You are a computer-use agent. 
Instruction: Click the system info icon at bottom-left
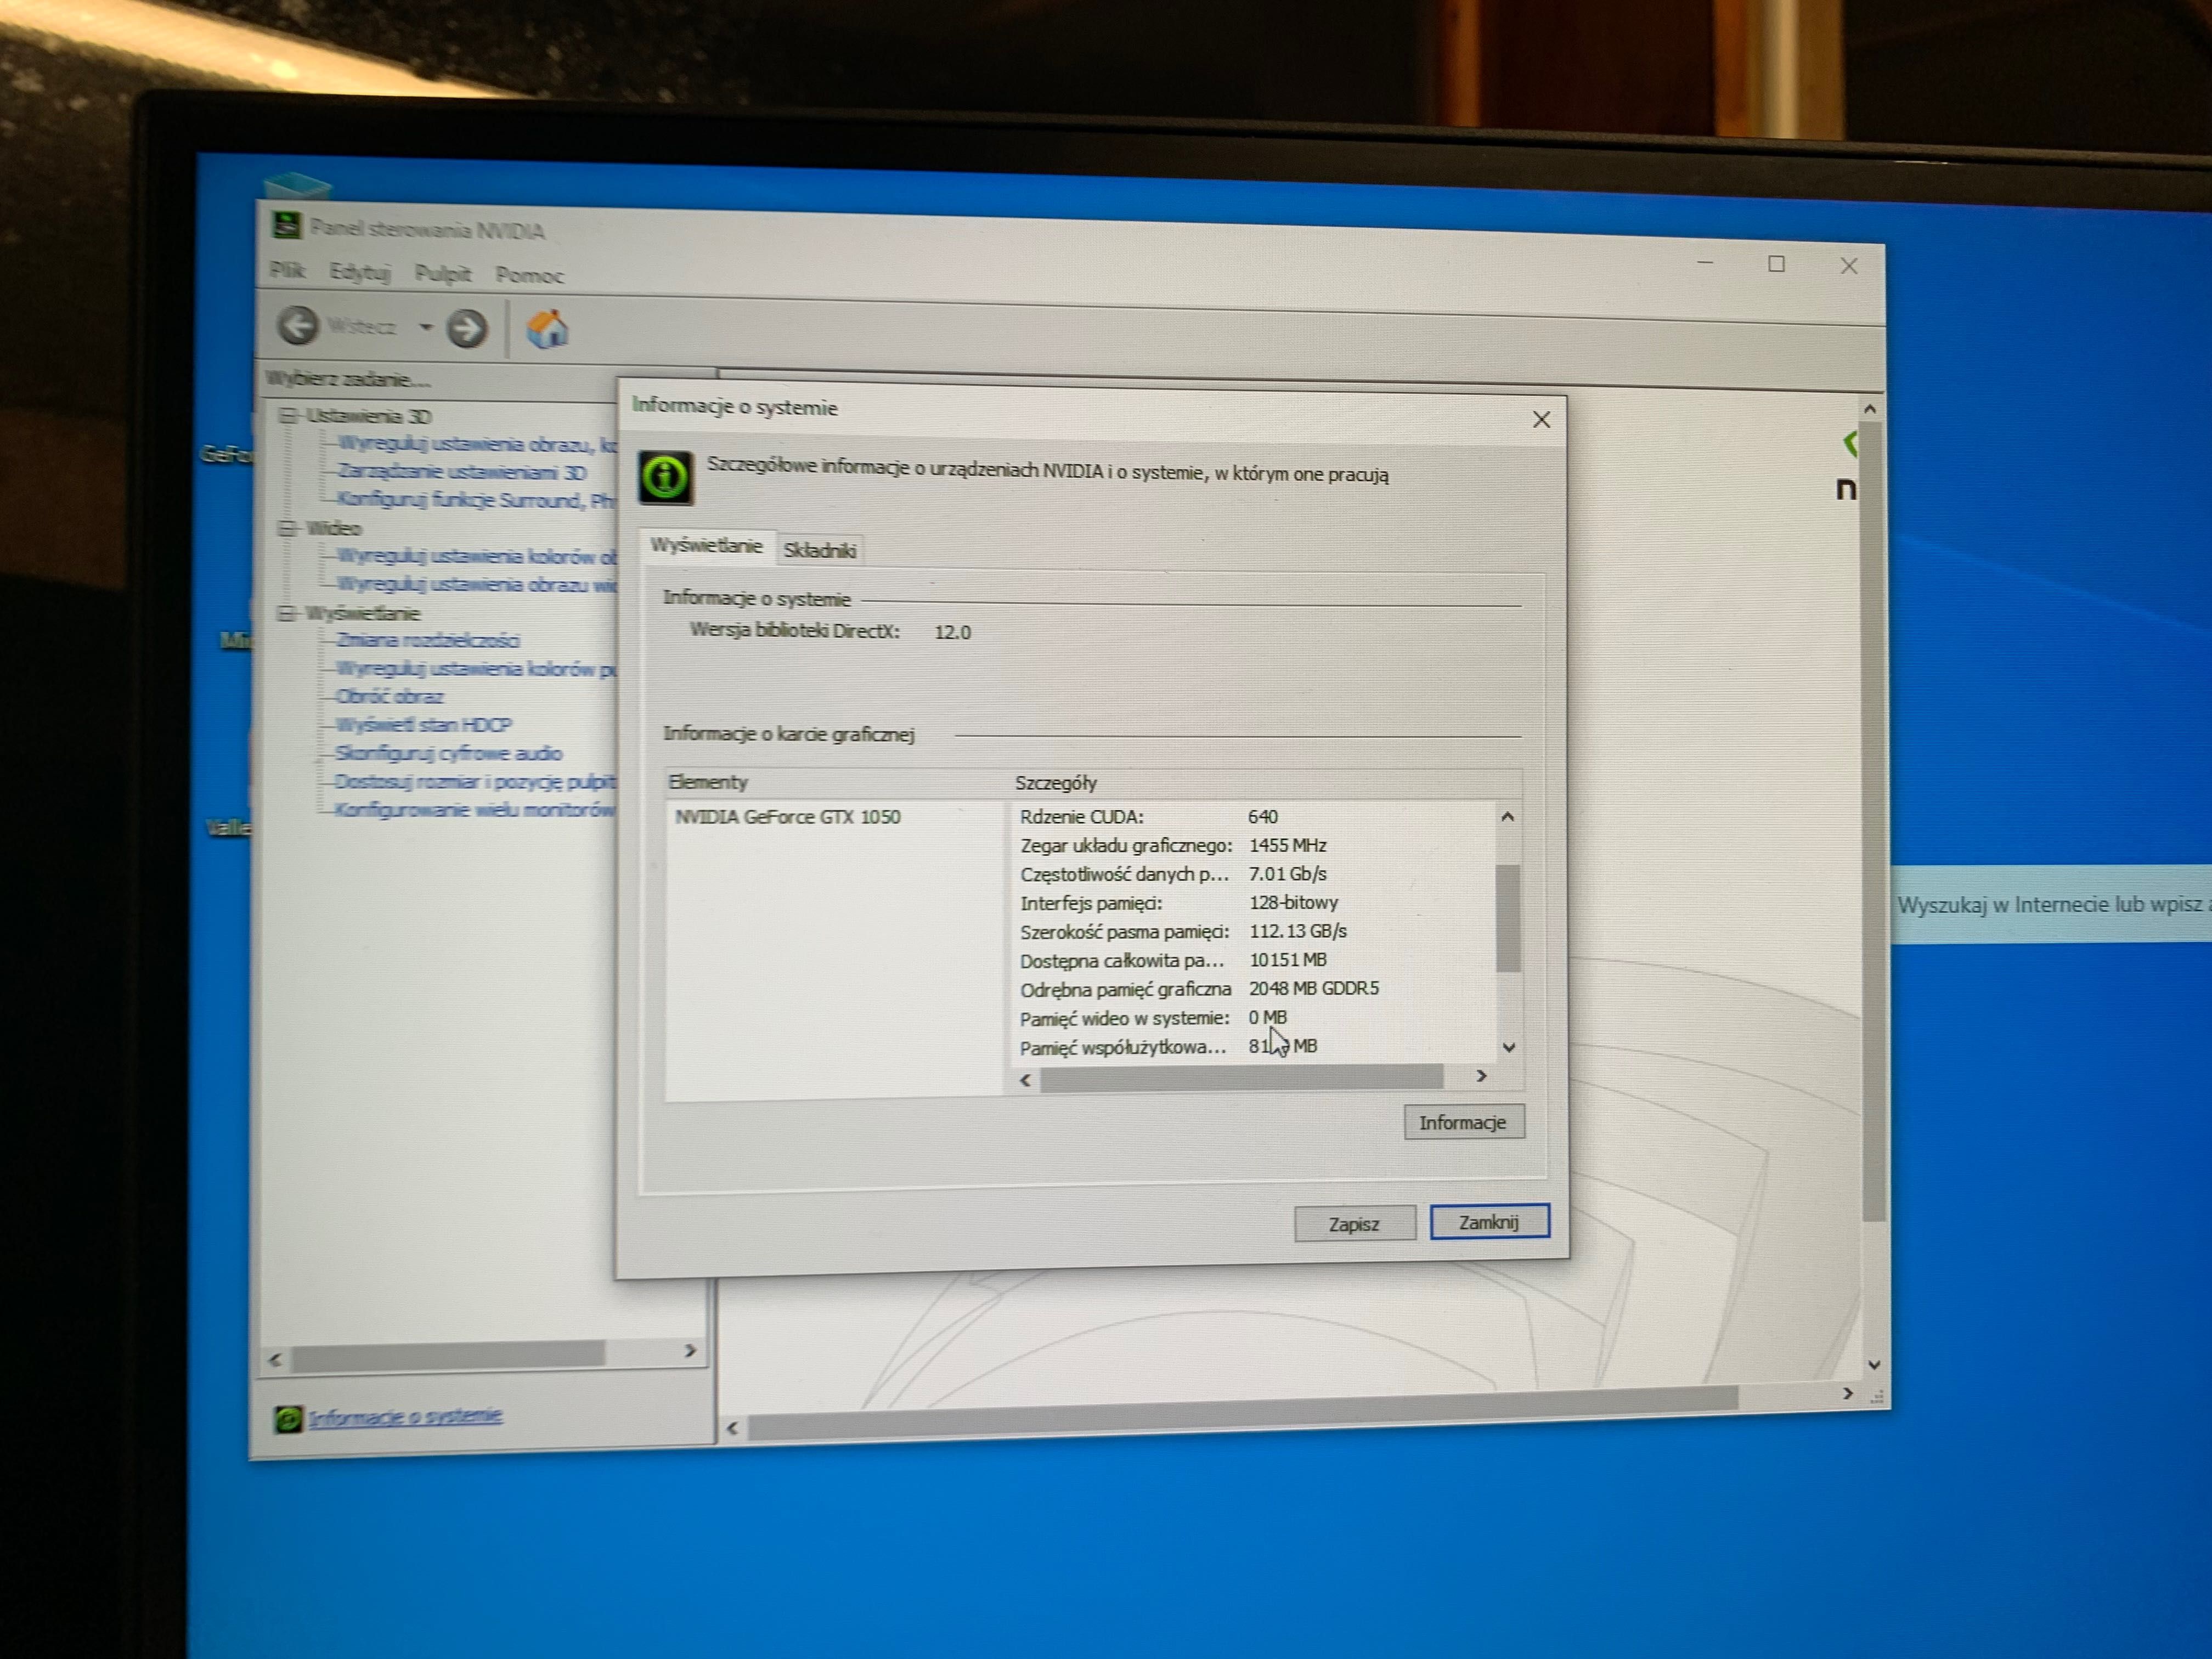click(288, 1418)
